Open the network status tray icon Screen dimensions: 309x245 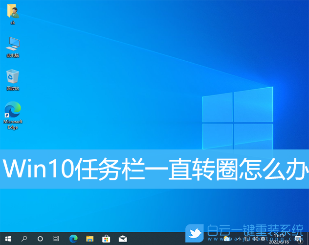click(247, 239)
